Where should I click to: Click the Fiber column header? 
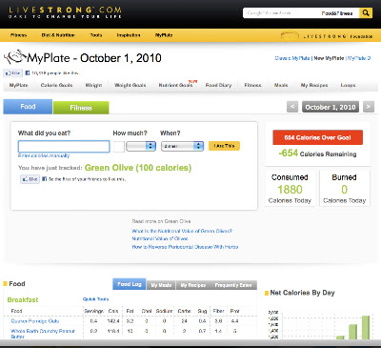pyautogui.click(x=218, y=311)
